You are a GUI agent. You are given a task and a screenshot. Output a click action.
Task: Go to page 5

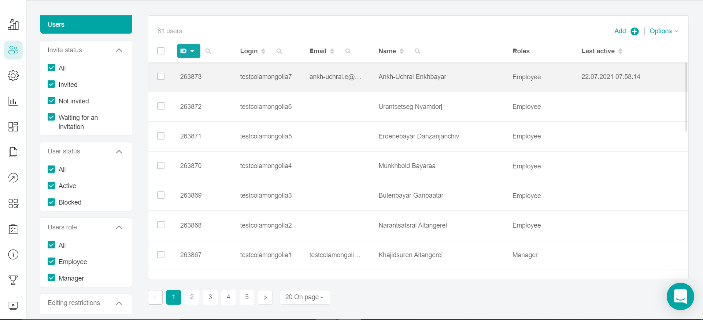point(247,297)
